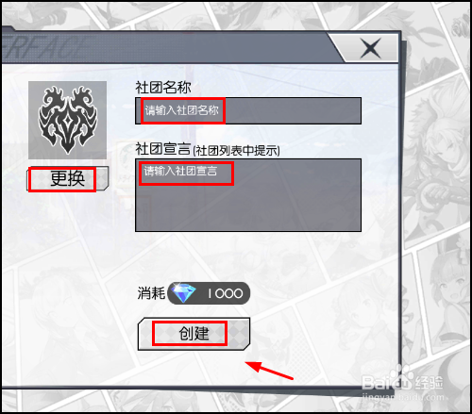472x414 pixels.
Task: Click the 消耗 cost label
Action: pyautogui.click(x=151, y=293)
